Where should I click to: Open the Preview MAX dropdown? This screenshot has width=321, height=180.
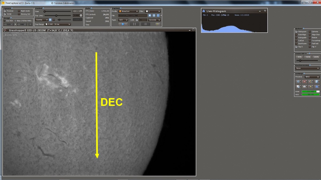click(312, 77)
